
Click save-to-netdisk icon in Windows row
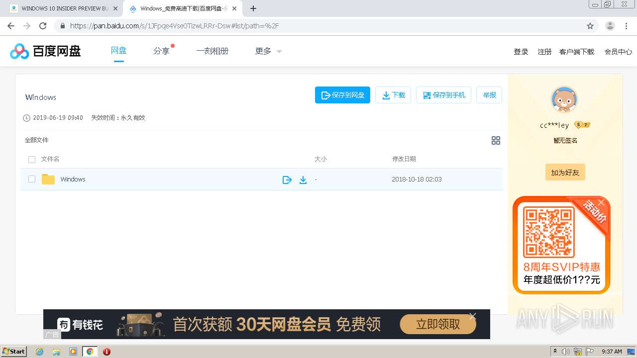click(287, 179)
